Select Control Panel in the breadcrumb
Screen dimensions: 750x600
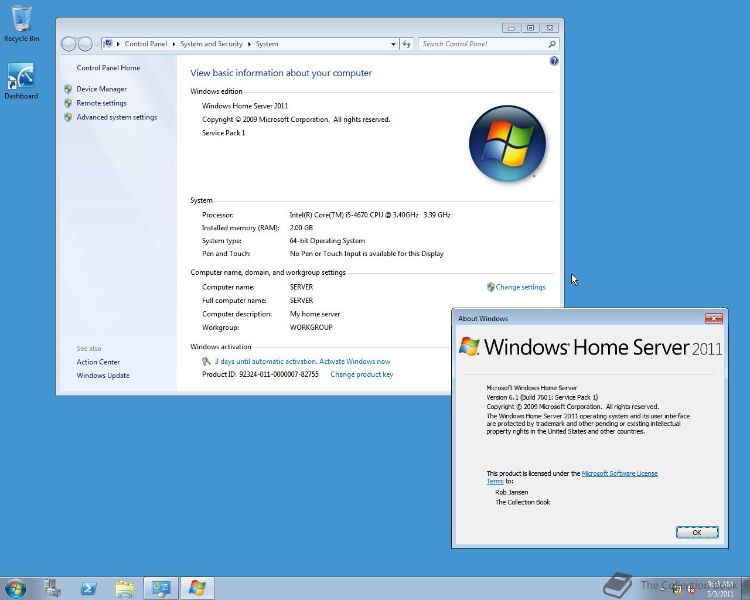tap(146, 44)
